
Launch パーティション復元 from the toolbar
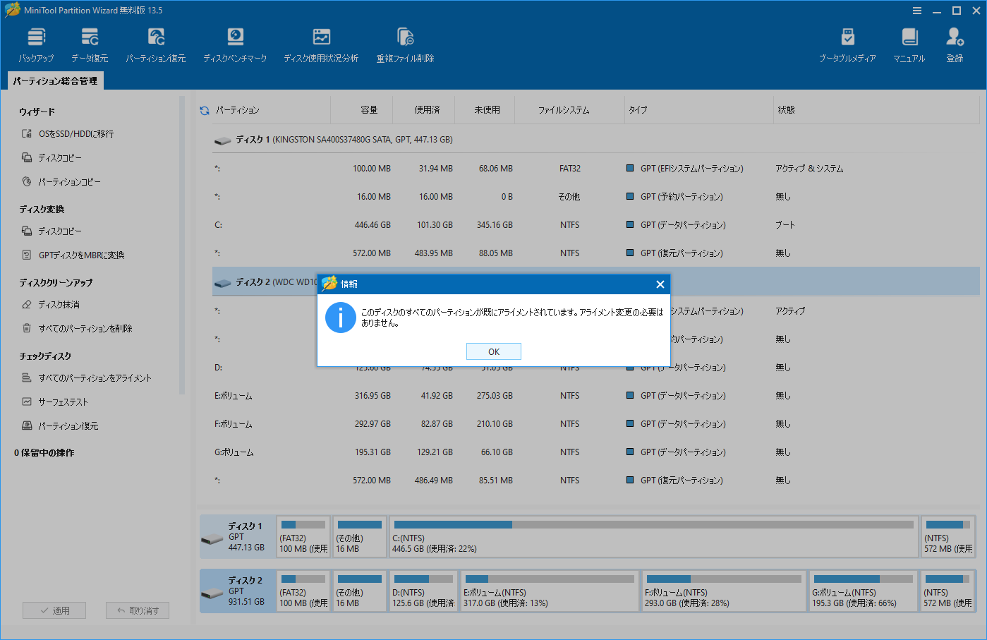tap(156, 42)
